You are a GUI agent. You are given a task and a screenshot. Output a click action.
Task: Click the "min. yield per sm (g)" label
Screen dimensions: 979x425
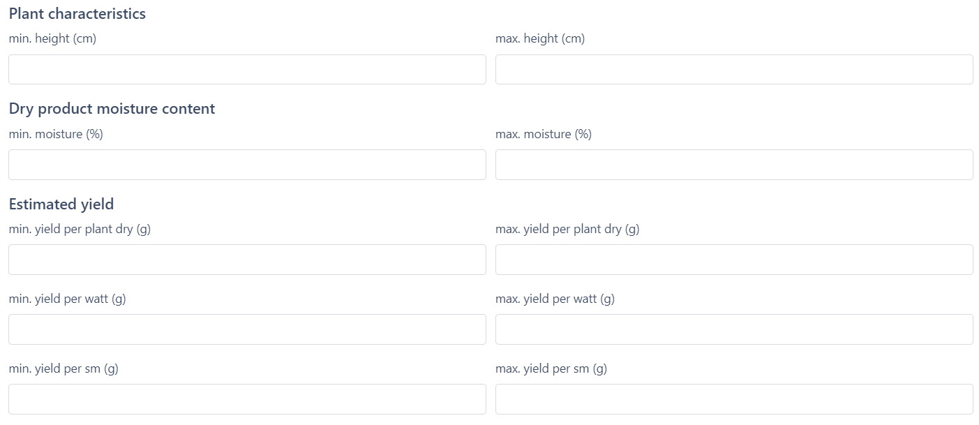(x=63, y=368)
